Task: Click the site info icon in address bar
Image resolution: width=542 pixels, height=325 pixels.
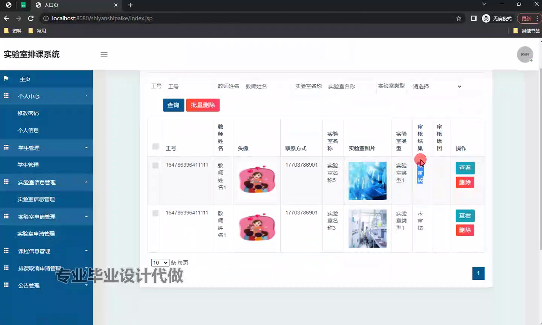Action: pyautogui.click(x=46, y=18)
